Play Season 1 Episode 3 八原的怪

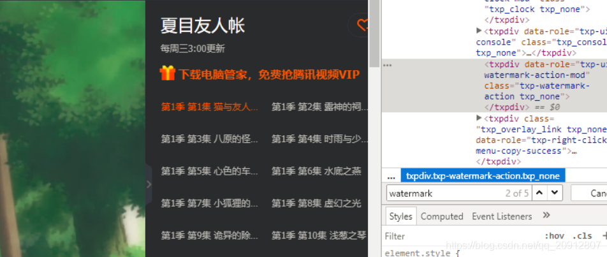pos(209,138)
